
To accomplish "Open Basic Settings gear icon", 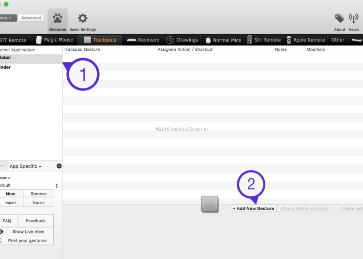I will point(83,19).
